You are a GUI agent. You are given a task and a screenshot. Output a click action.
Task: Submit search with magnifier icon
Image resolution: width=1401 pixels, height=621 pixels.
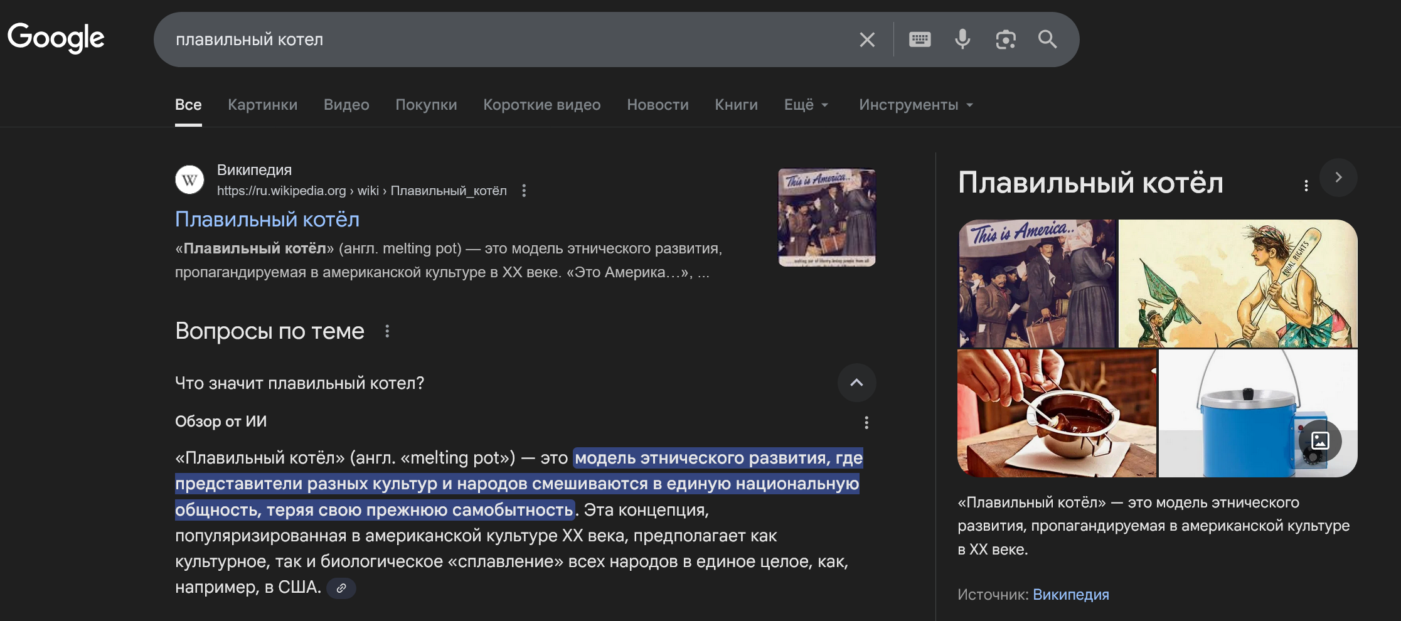coord(1048,40)
